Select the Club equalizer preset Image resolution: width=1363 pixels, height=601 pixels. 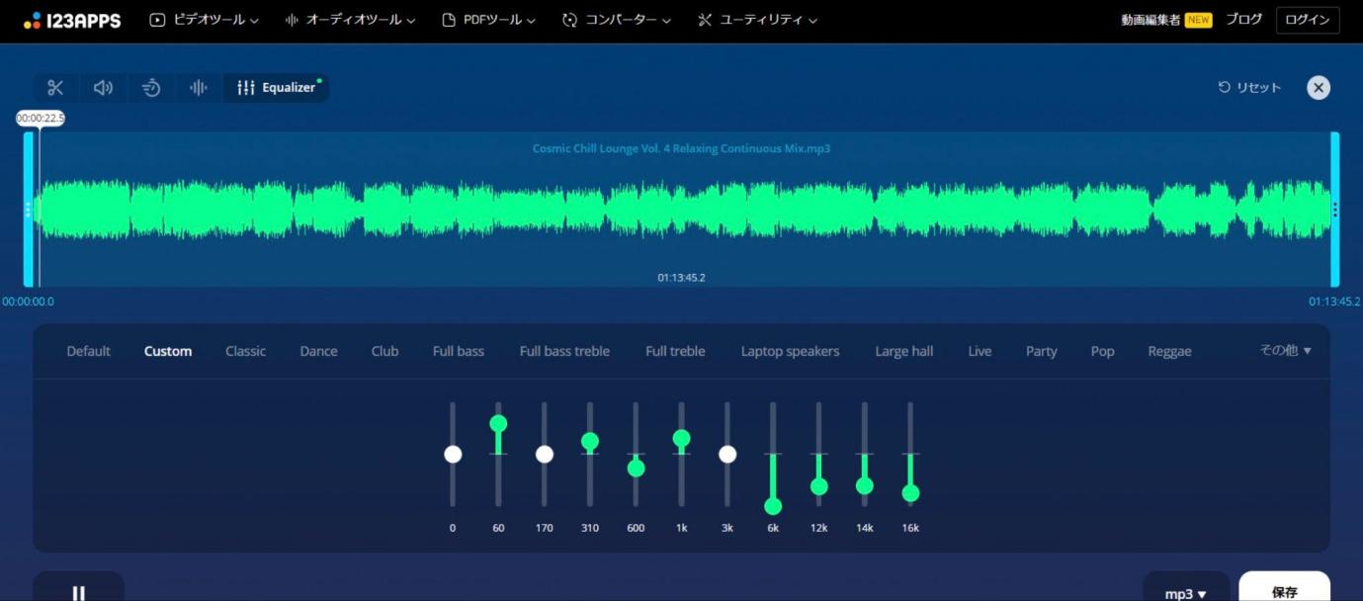pyautogui.click(x=384, y=351)
